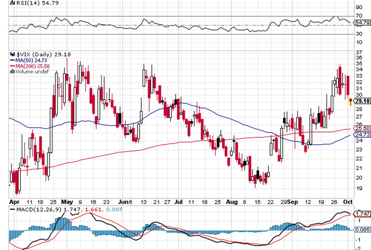Click the blue MA(50) legend line marker

coord(12,60)
